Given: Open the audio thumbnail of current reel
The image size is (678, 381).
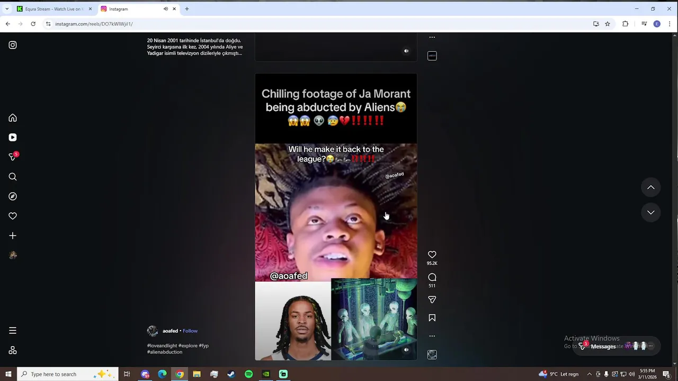Looking at the screenshot, I should pos(432,355).
